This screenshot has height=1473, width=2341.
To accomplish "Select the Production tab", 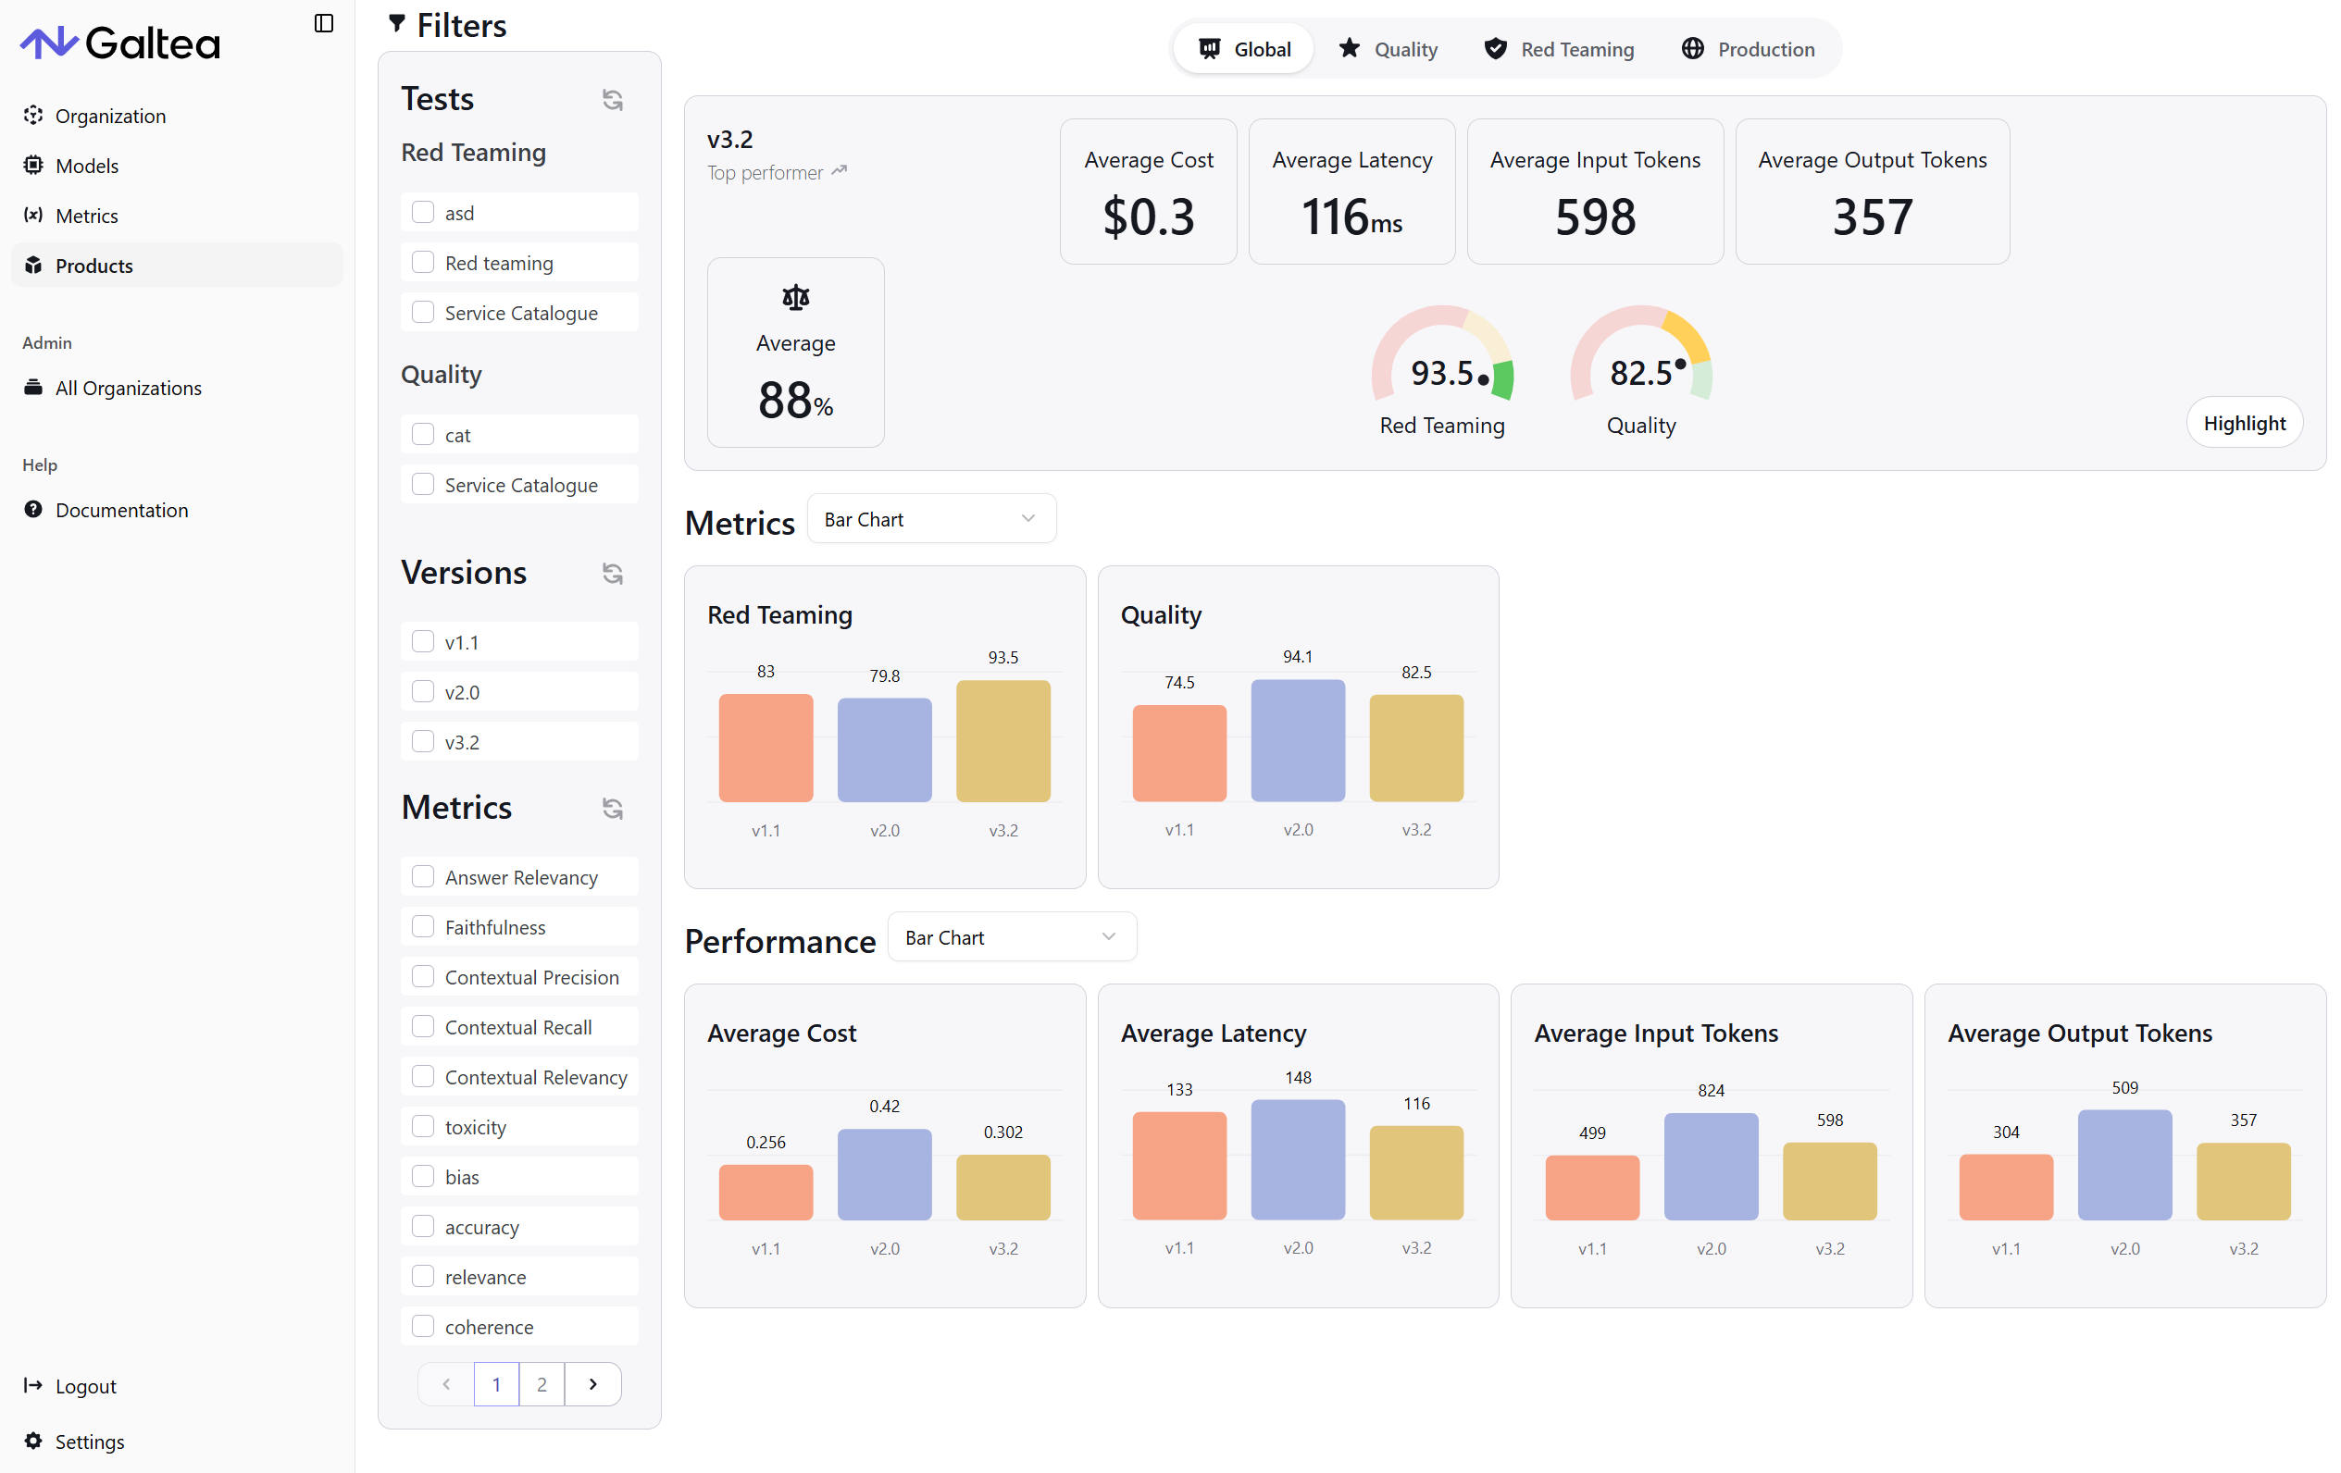I will point(1748,47).
